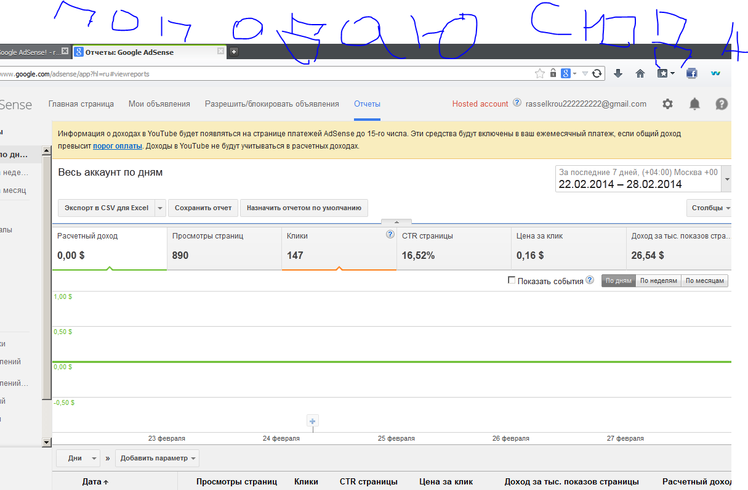
Task: Switch chart grouping to По неделям
Action: click(x=658, y=280)
